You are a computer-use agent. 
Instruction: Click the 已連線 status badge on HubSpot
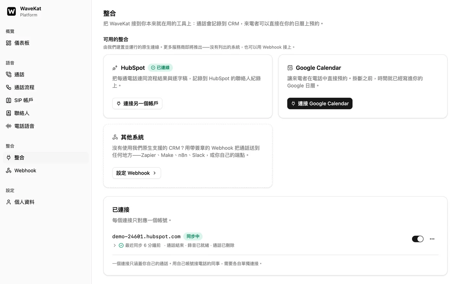(160, 68)
